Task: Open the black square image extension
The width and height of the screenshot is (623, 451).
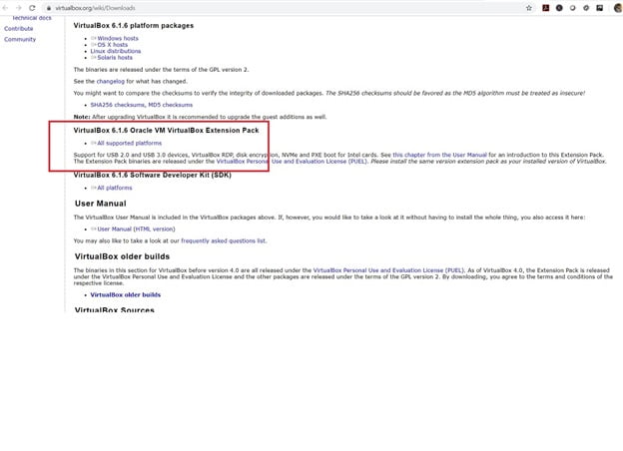Action: [600, 8]
